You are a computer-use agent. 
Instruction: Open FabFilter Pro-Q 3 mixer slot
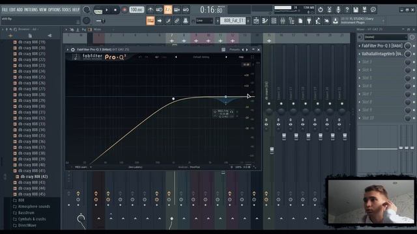(382, 46)
